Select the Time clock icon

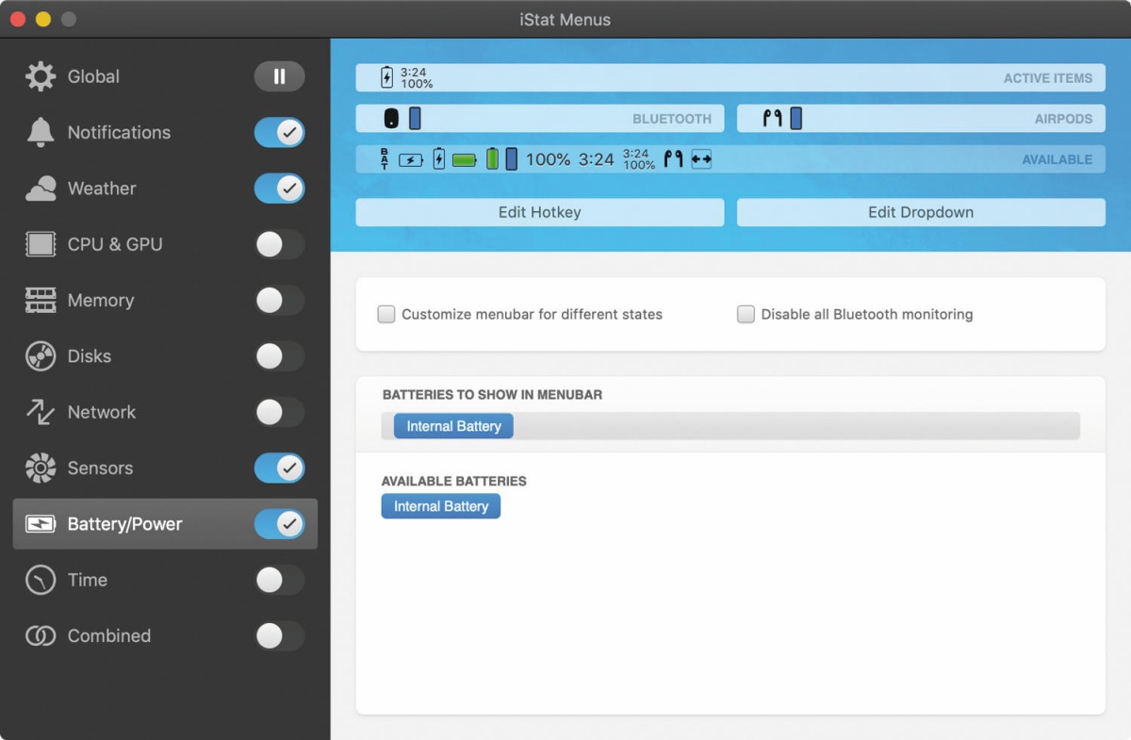(41, 580)
